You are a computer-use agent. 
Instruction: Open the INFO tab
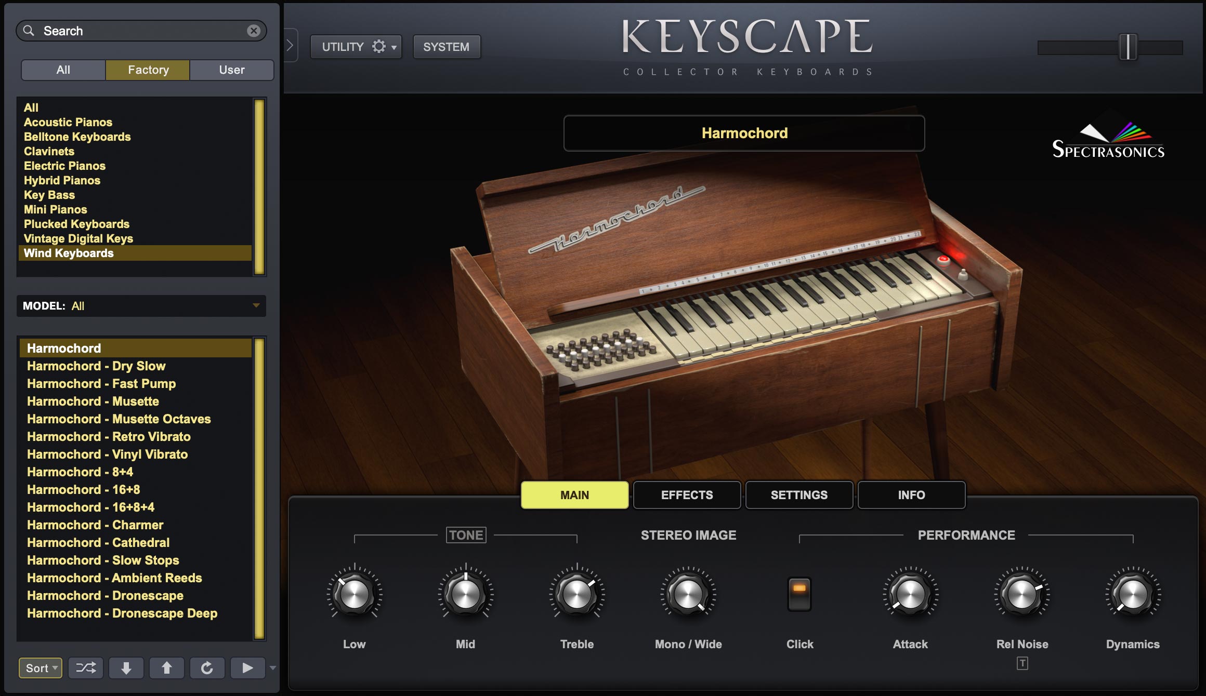(912, 495)
